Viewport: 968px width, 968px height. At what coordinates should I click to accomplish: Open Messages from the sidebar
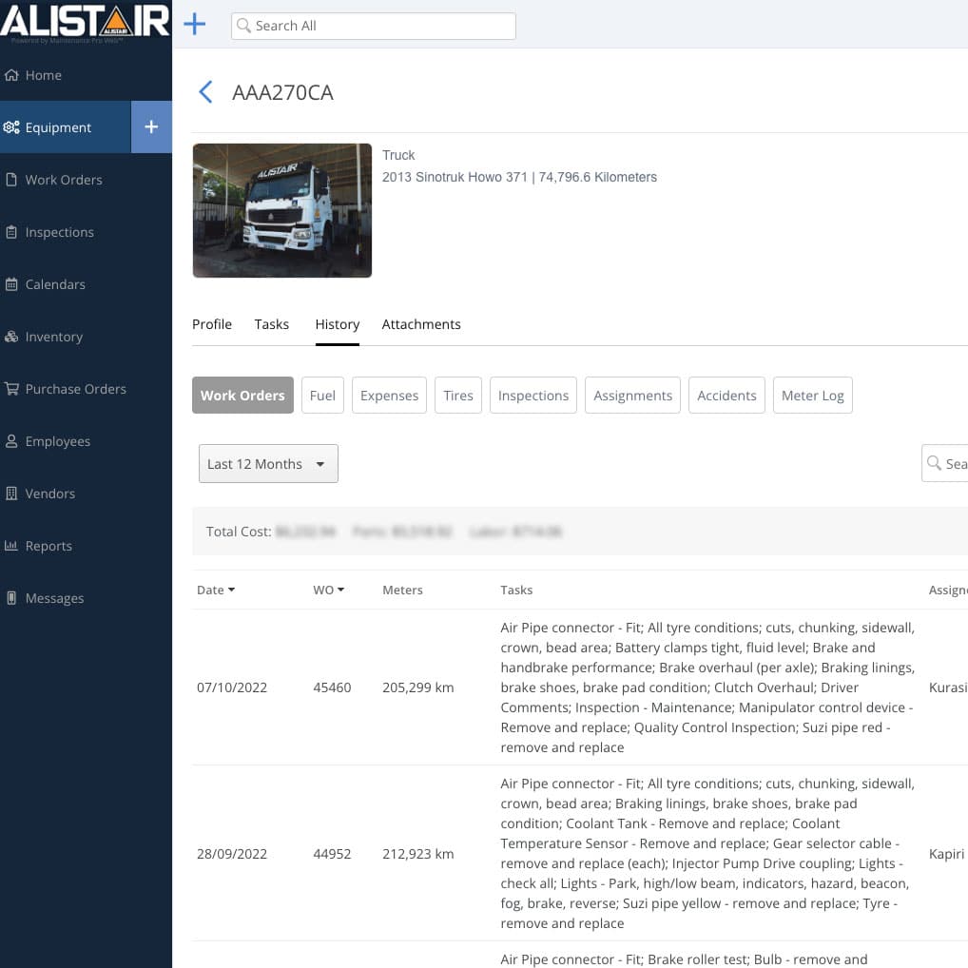[54, 598]
